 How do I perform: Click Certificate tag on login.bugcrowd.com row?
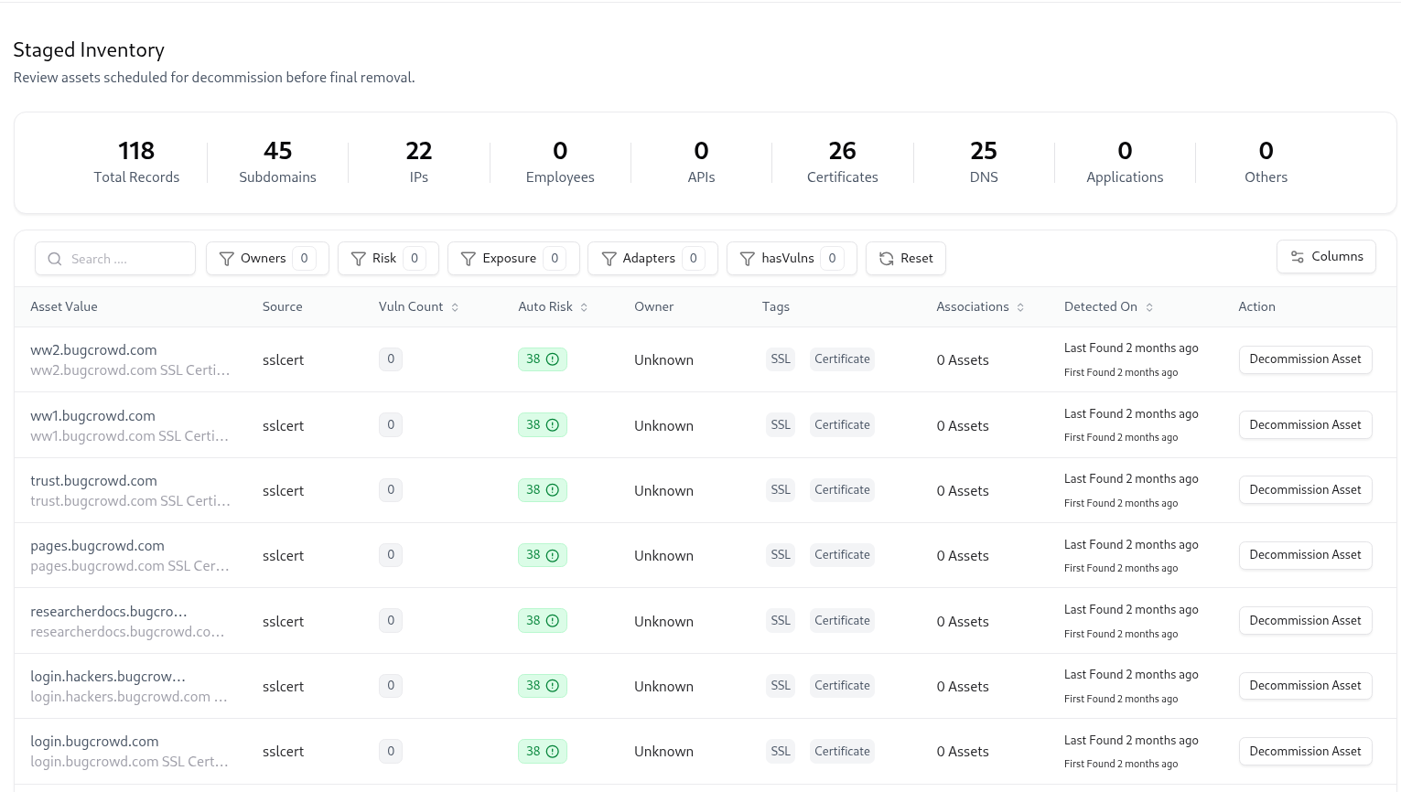click(842, 752)
